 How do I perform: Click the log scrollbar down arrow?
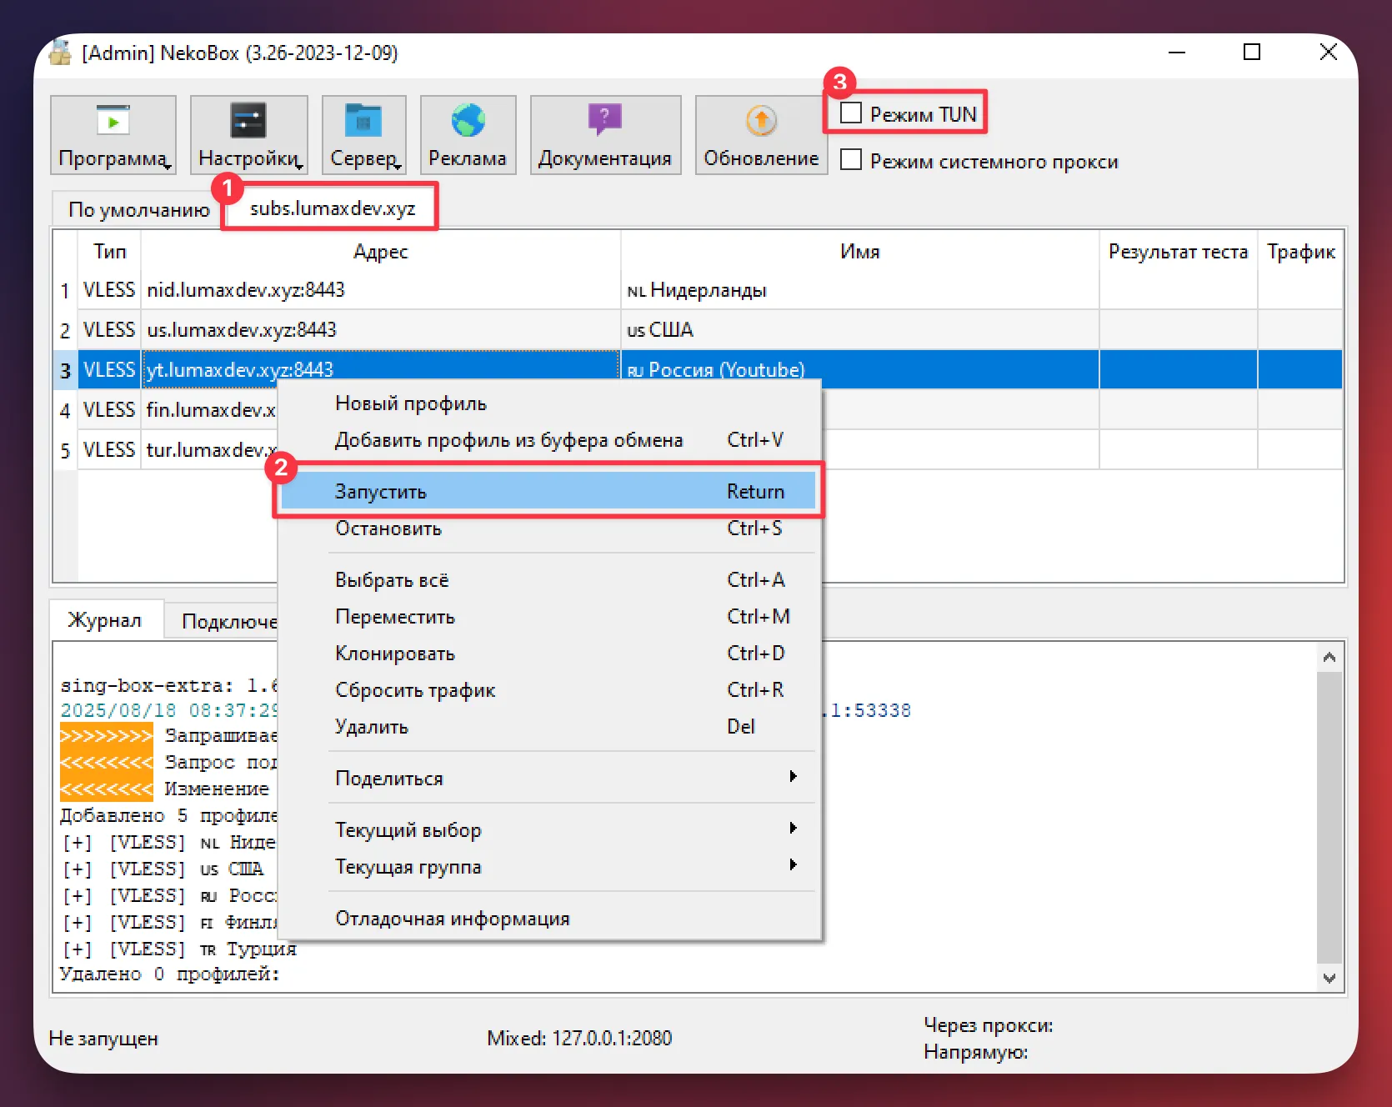point(1329,978)
